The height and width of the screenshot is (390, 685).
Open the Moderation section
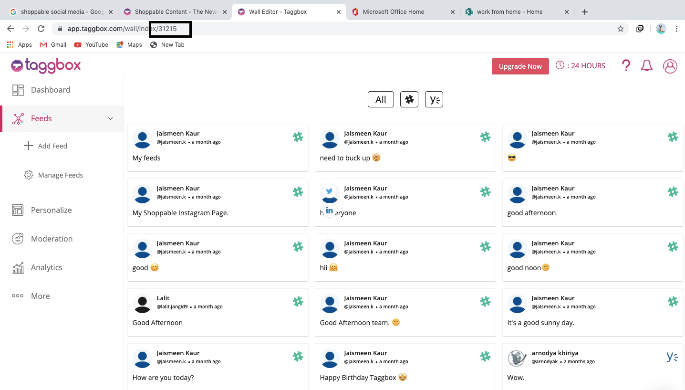pos(52,239)
